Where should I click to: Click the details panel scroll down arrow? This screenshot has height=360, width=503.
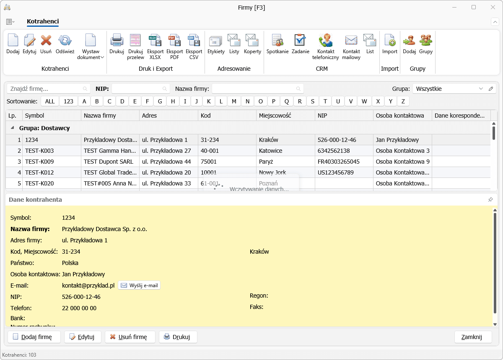[x=495, y=324]
